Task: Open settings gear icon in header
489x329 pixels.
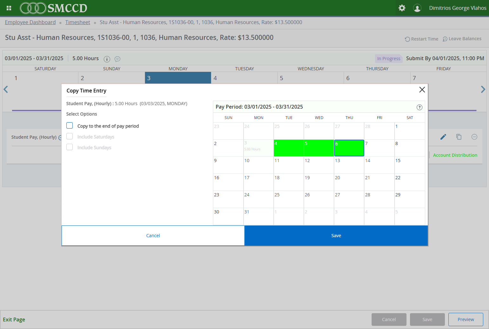Action: click(402, 8)
